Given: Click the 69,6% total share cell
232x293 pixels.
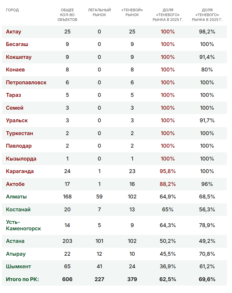Looking at the screenshot, I should click(207, 279).
